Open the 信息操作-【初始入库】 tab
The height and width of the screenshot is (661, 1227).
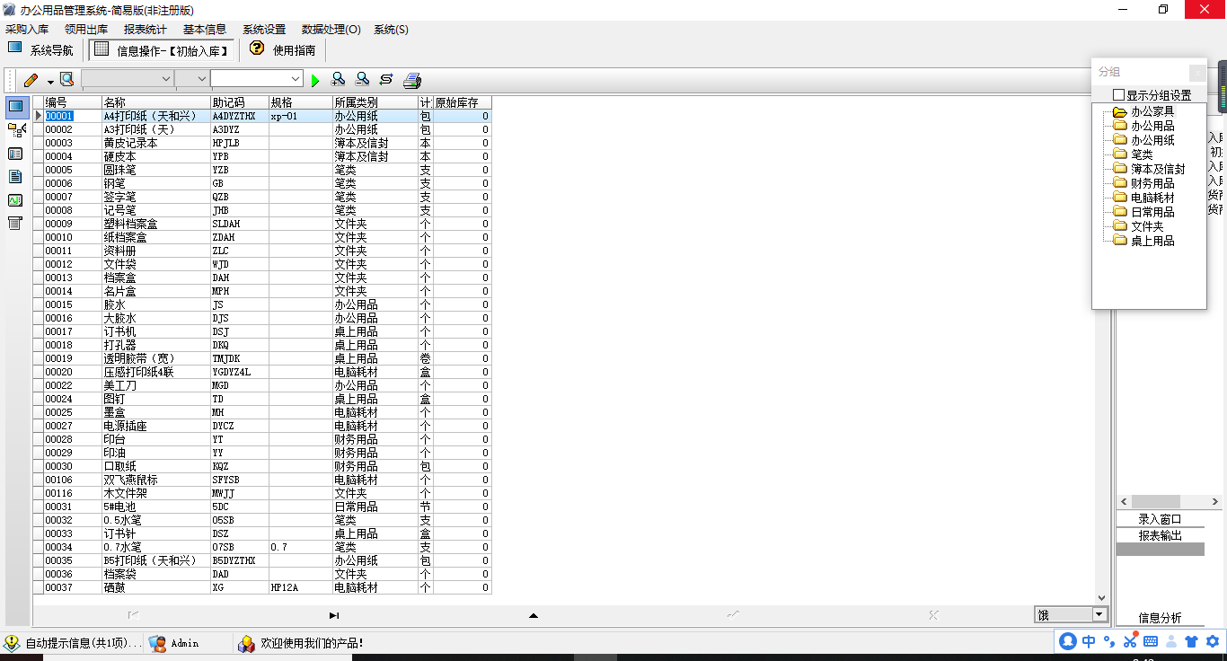coord(163,50)
